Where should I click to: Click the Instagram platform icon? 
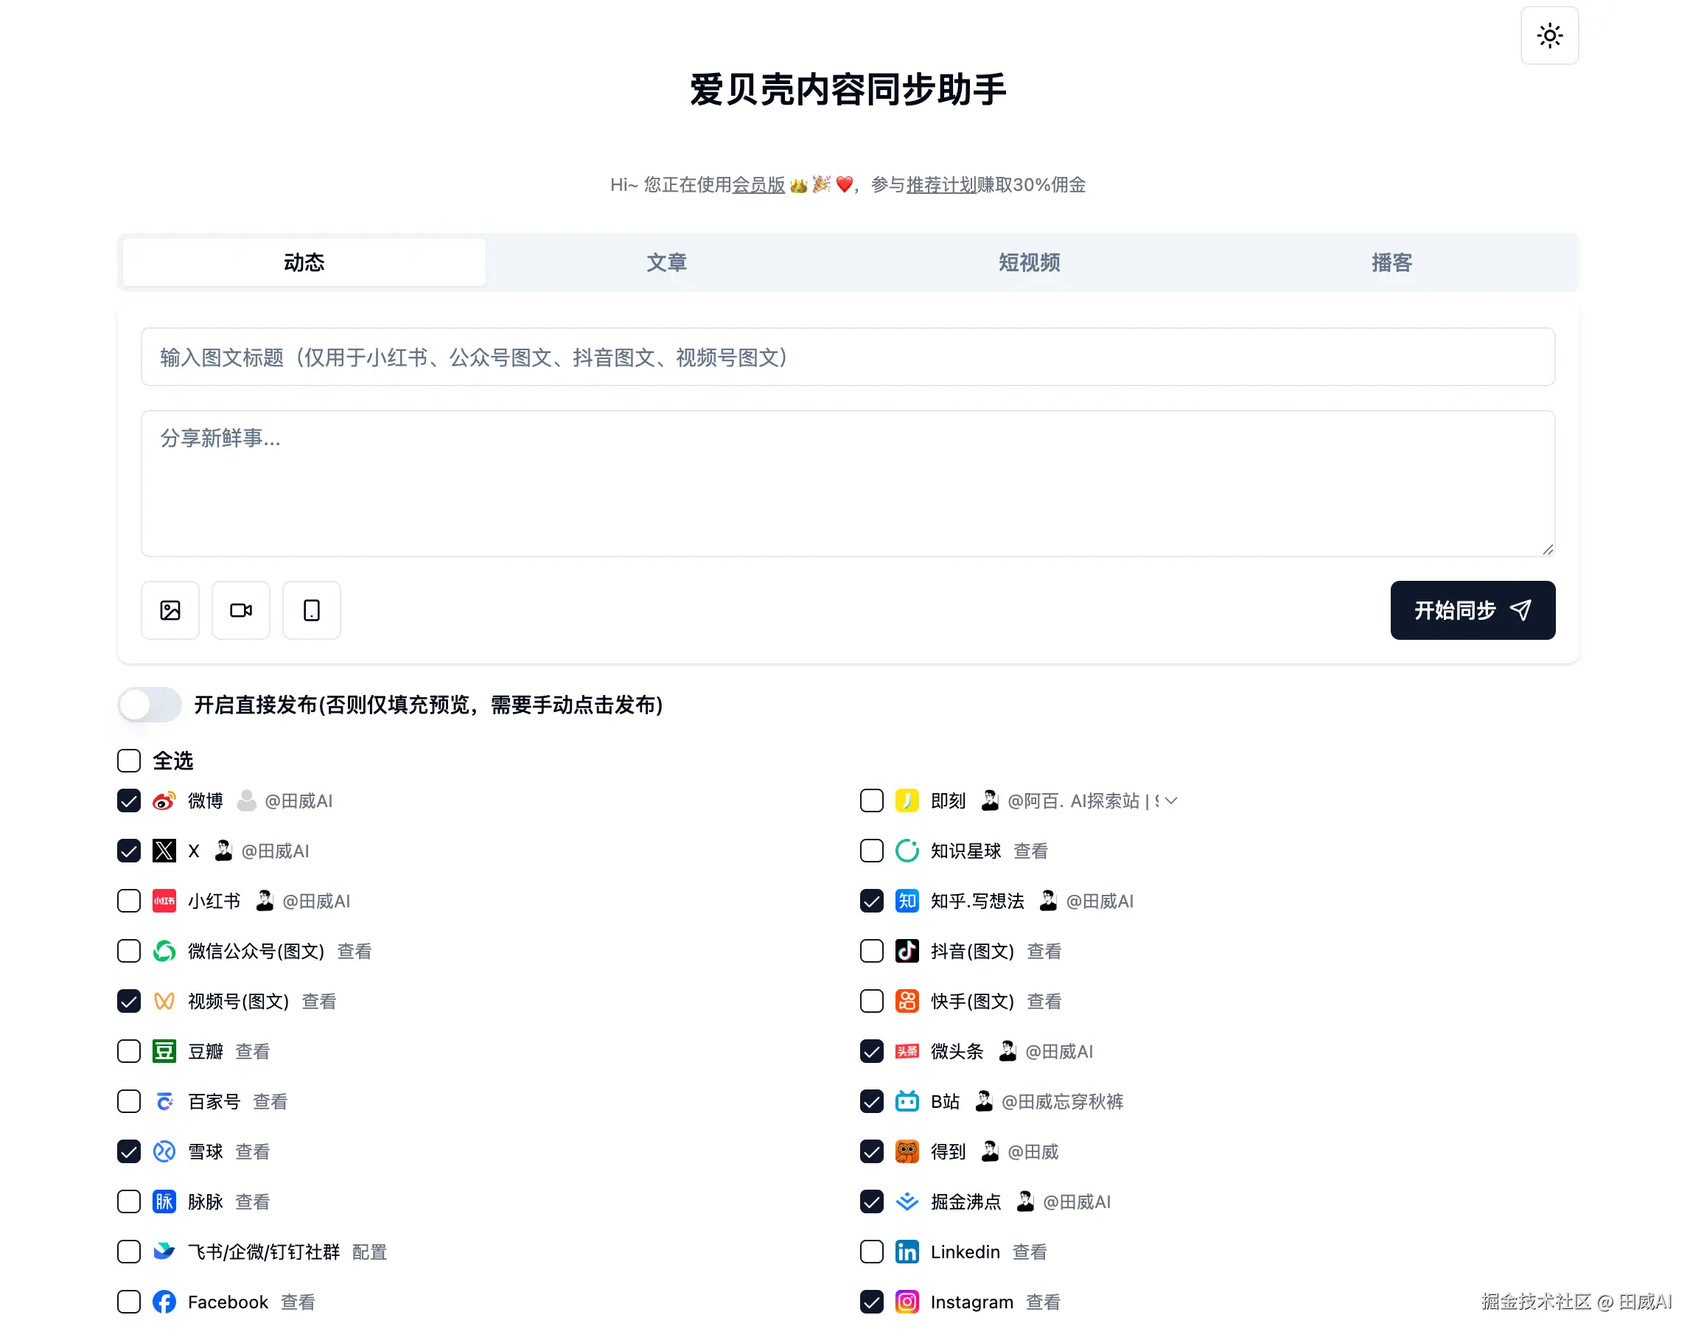click(x=907, y=1302)
